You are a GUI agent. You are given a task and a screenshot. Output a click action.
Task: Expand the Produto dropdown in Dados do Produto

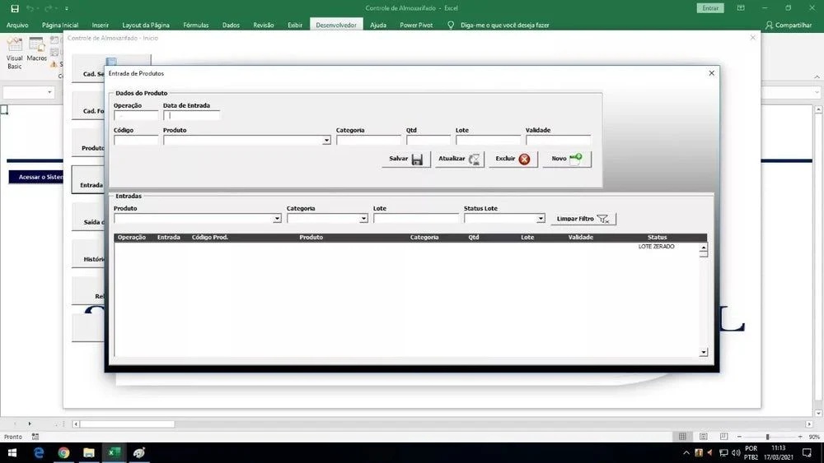pyautogui.click(x=326, y=141)
